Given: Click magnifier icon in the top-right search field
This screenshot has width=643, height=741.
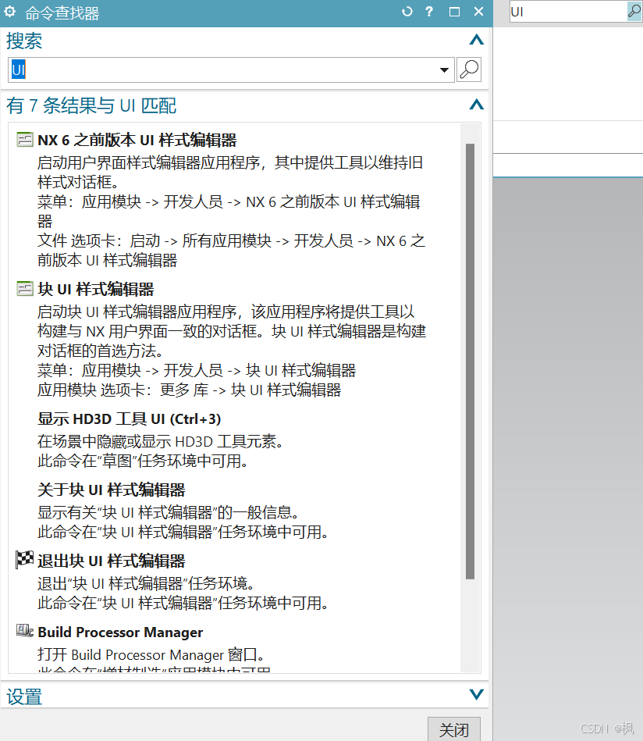Looking at the screenshot, I should point(634,11).
